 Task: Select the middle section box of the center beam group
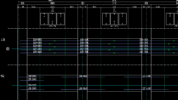(x=114, y=19)
